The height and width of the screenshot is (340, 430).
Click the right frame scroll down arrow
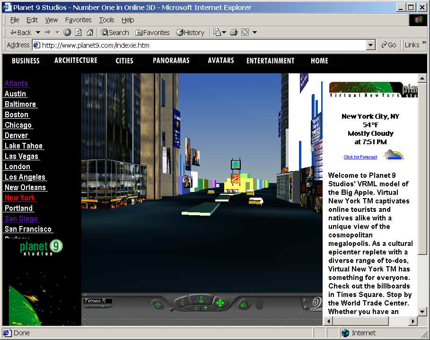click(x=422, y=312)
